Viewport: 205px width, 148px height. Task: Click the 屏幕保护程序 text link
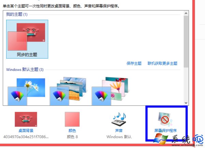coord(165,131)
